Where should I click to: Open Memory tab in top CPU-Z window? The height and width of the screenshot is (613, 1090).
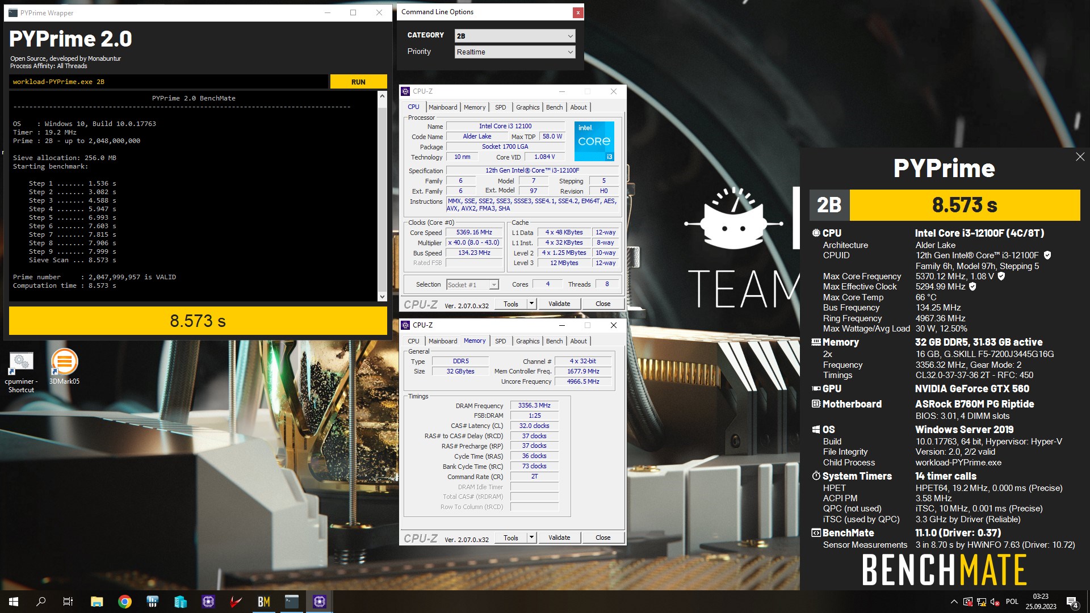click(475, 107)
